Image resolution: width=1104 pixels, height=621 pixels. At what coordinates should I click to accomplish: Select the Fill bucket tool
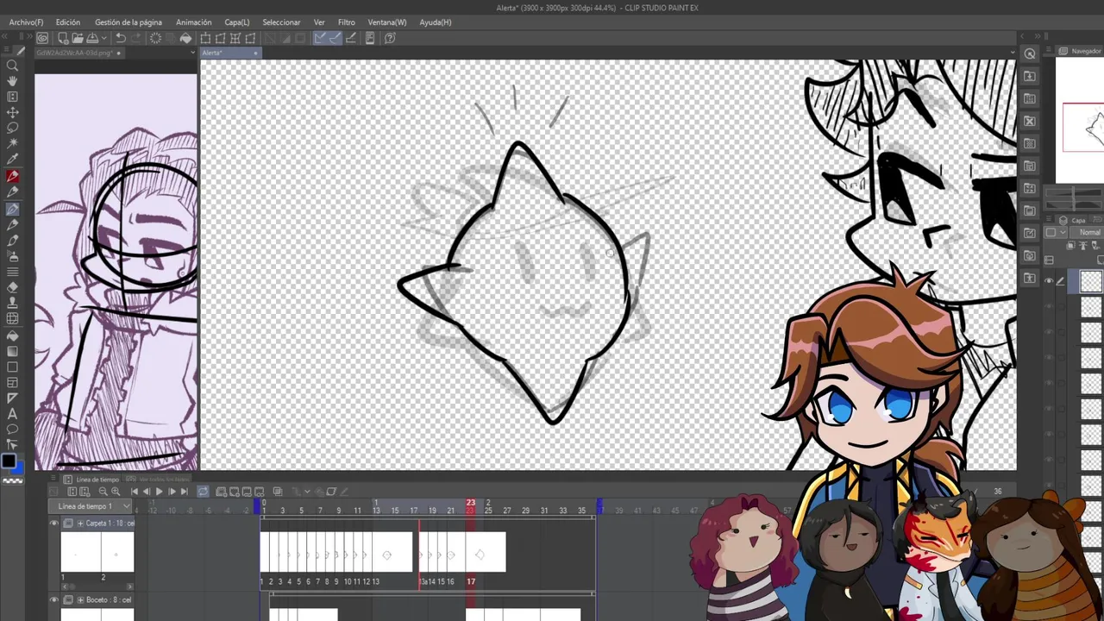pyautogui.click(x=12, y=335)
